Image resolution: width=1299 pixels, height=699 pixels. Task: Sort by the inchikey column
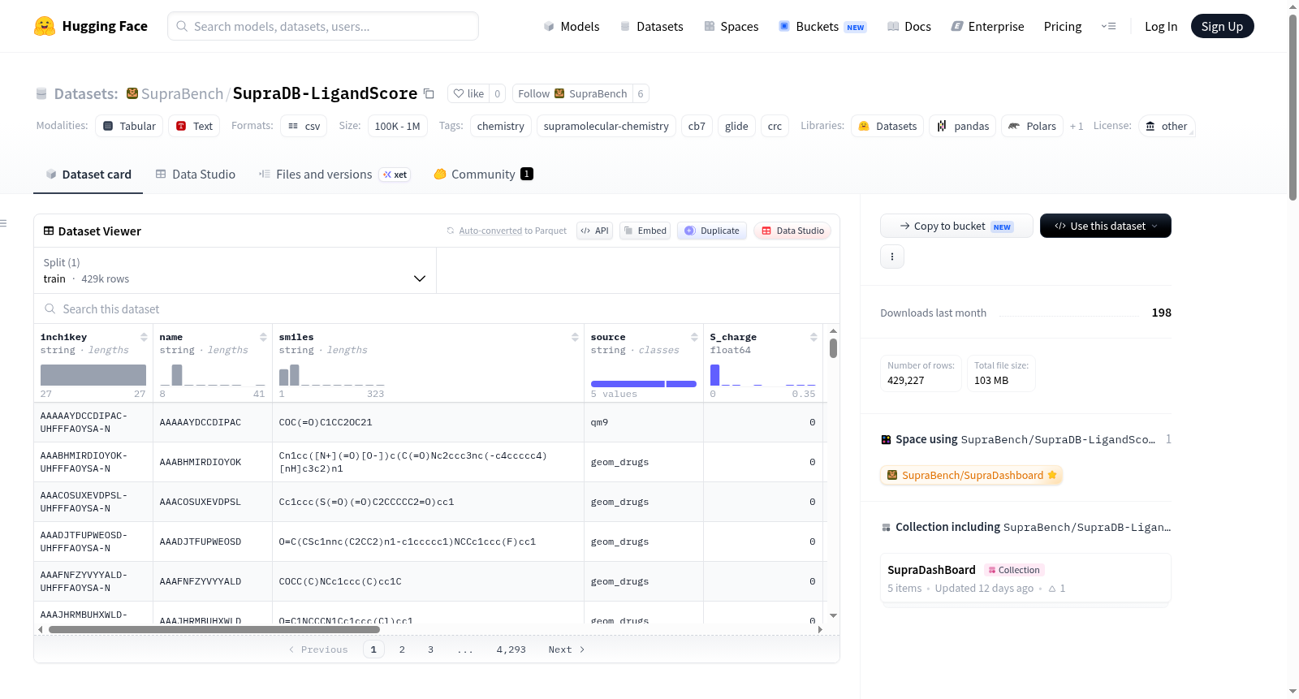coord(144,337)
